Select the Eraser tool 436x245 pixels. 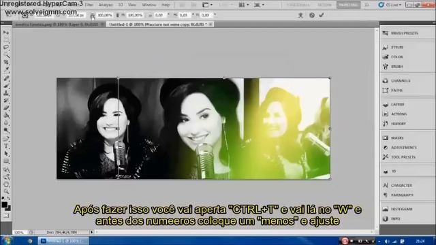click(x=6, y=108)
